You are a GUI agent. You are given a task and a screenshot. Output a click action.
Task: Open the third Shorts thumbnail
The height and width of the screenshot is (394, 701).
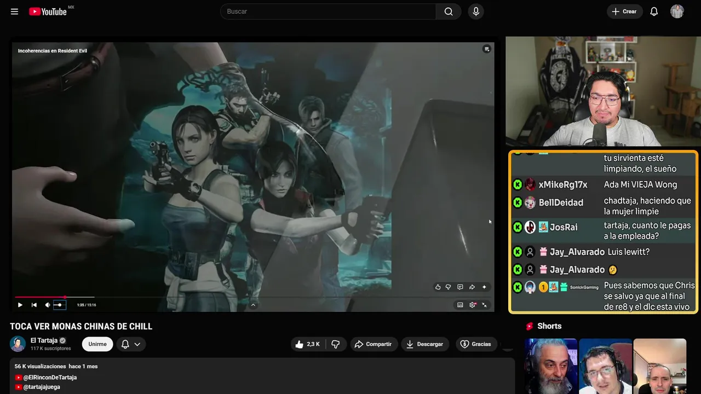(x=659, y=366)
